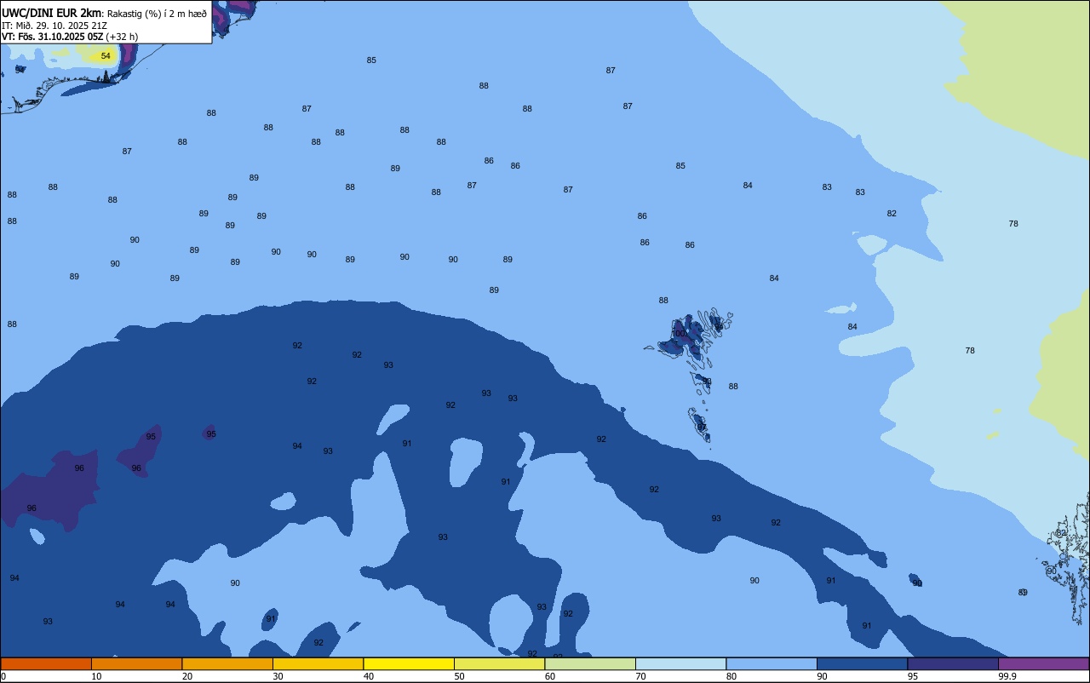1090x683 pixels.
Task: Pick the golden 30–40 legend swatch
Action: point(318,663)
